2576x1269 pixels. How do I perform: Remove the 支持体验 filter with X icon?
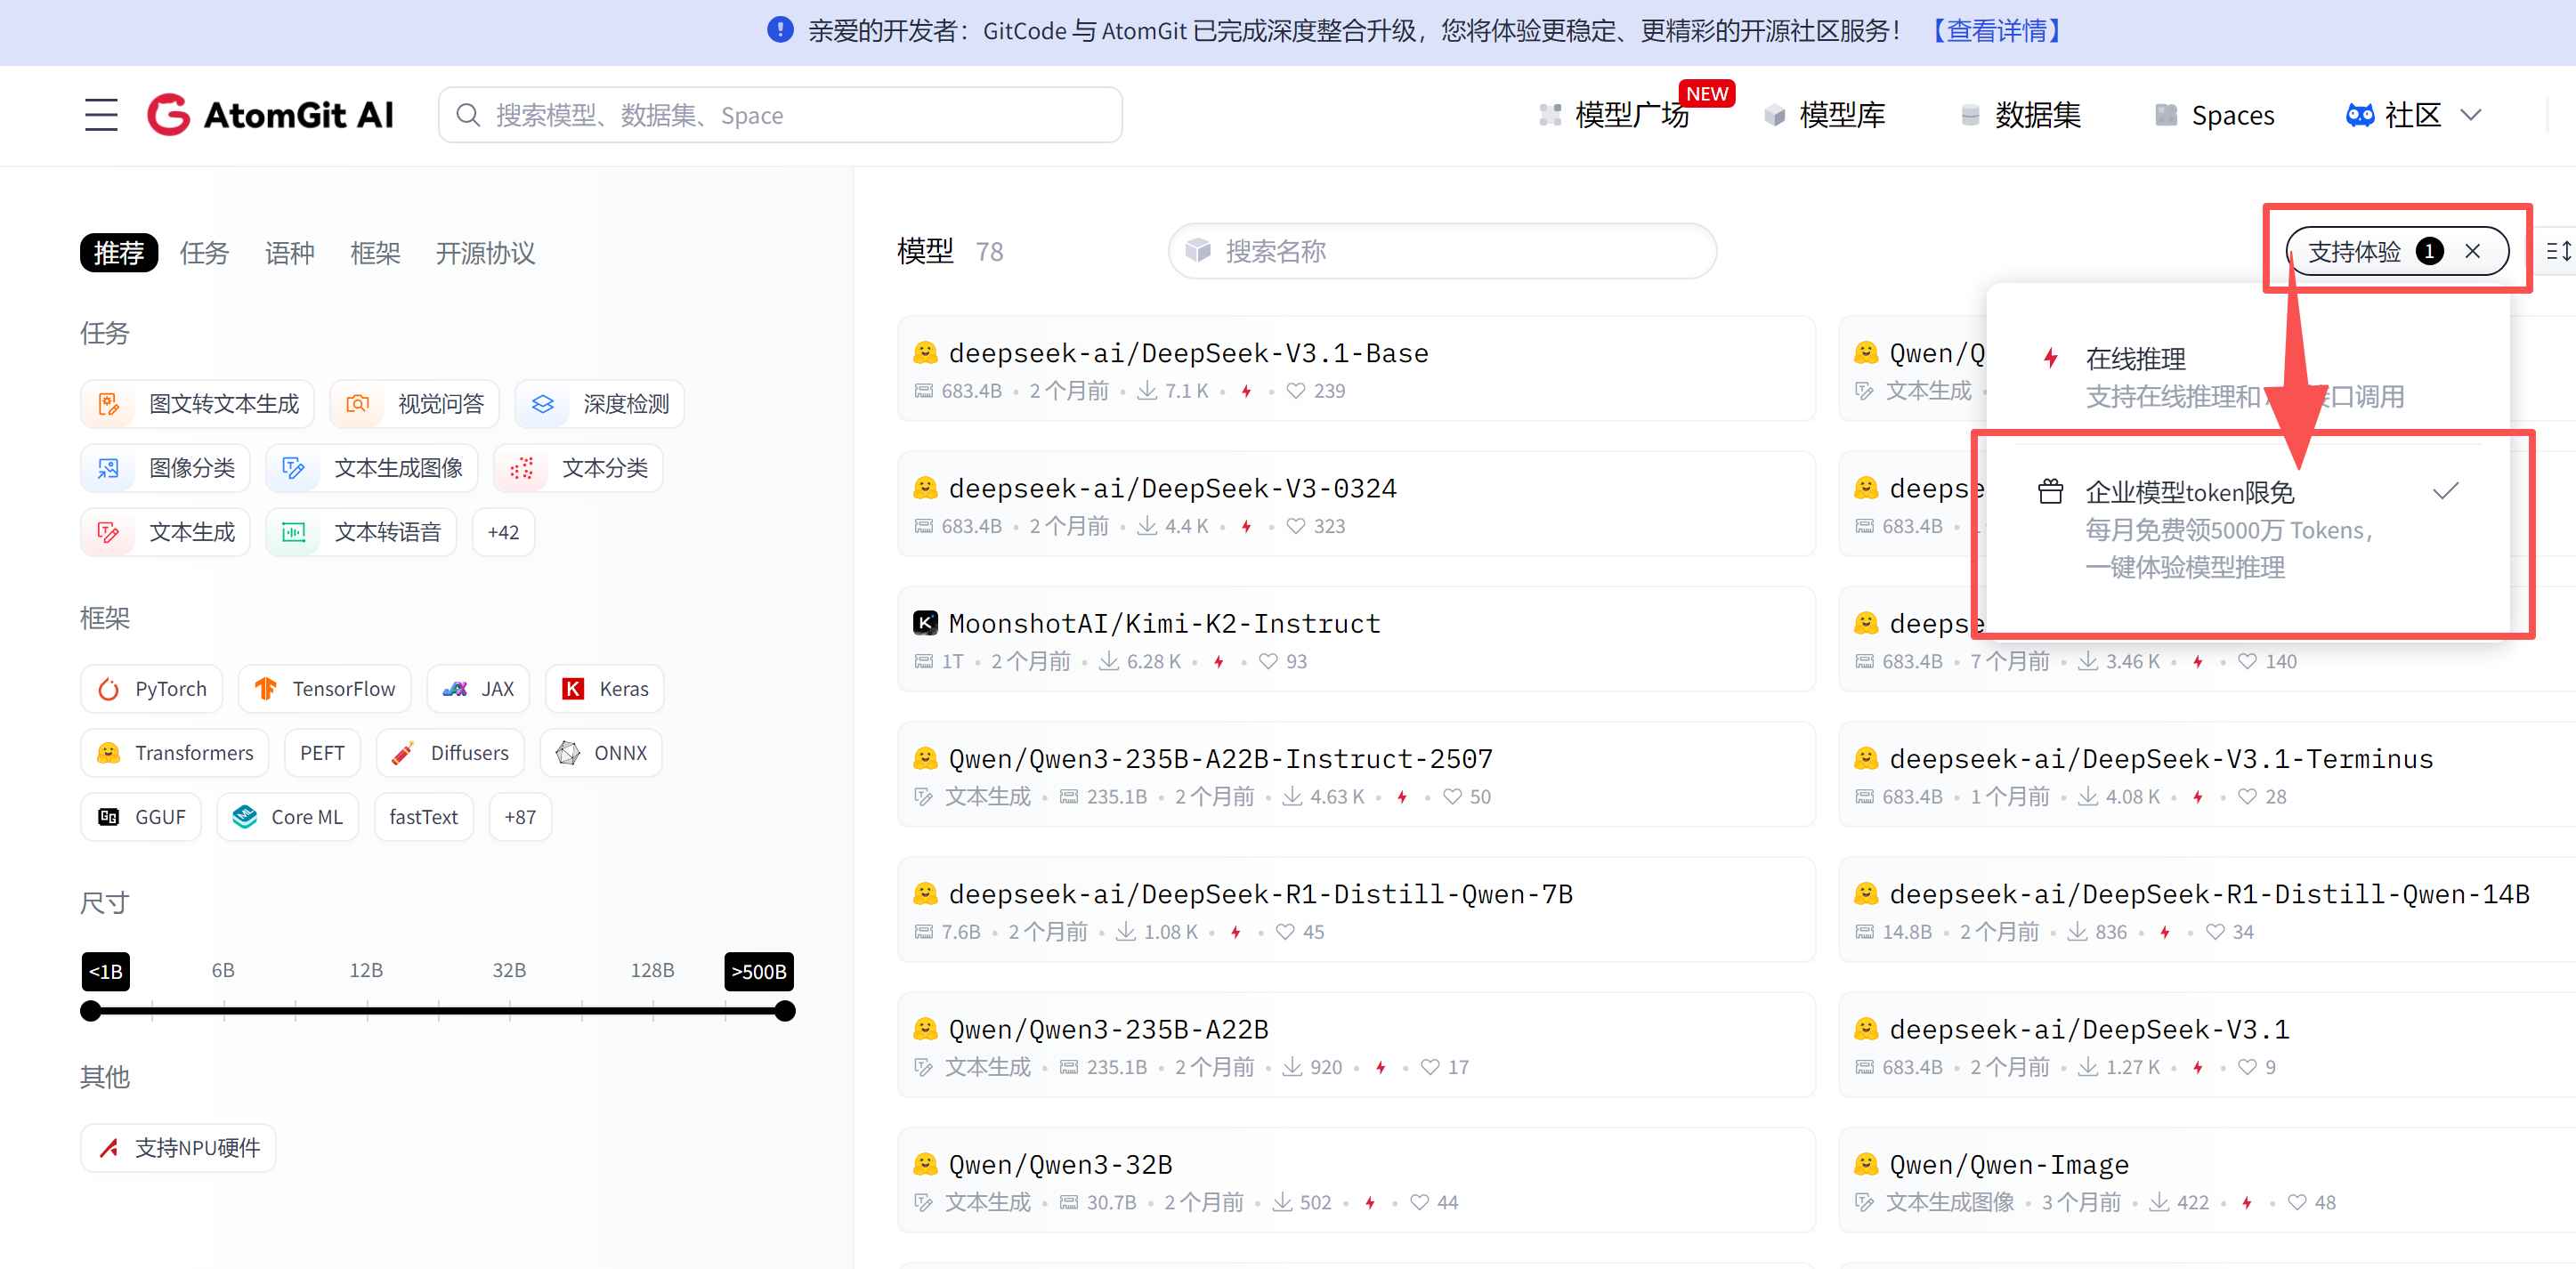[x=2472, y=251]
